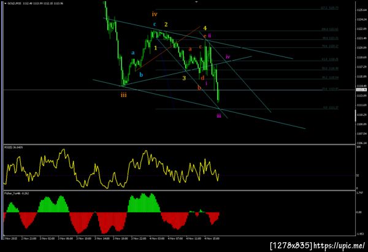The image size is (368, 252).
Task: Click the '4 Nov 15:00' time axis label
Action: coord(212,239)
